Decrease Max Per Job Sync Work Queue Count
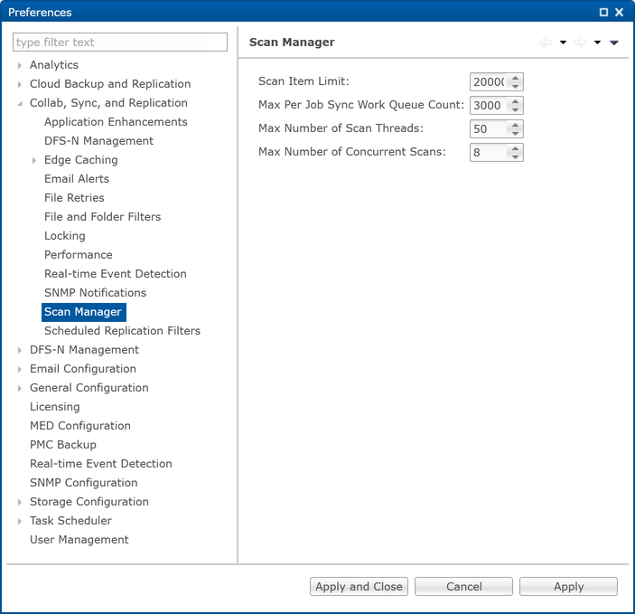Screen dimensions: 635x614 515,109
